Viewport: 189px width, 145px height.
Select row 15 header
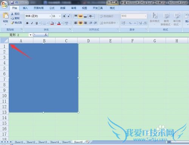pyautogui.click(x=5, y=123)
